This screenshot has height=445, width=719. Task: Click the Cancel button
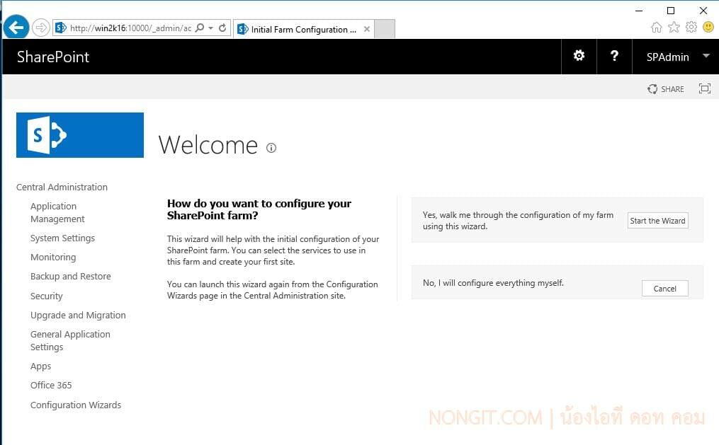click(665, 289)
